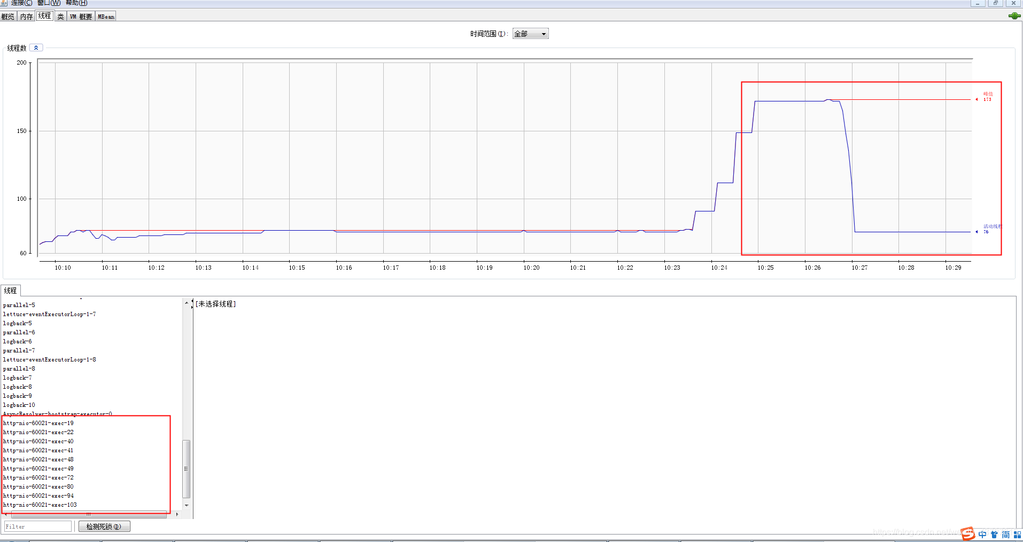
Task: Select thread http-nio-60021-exec-41
Action: tap(38, 451)
